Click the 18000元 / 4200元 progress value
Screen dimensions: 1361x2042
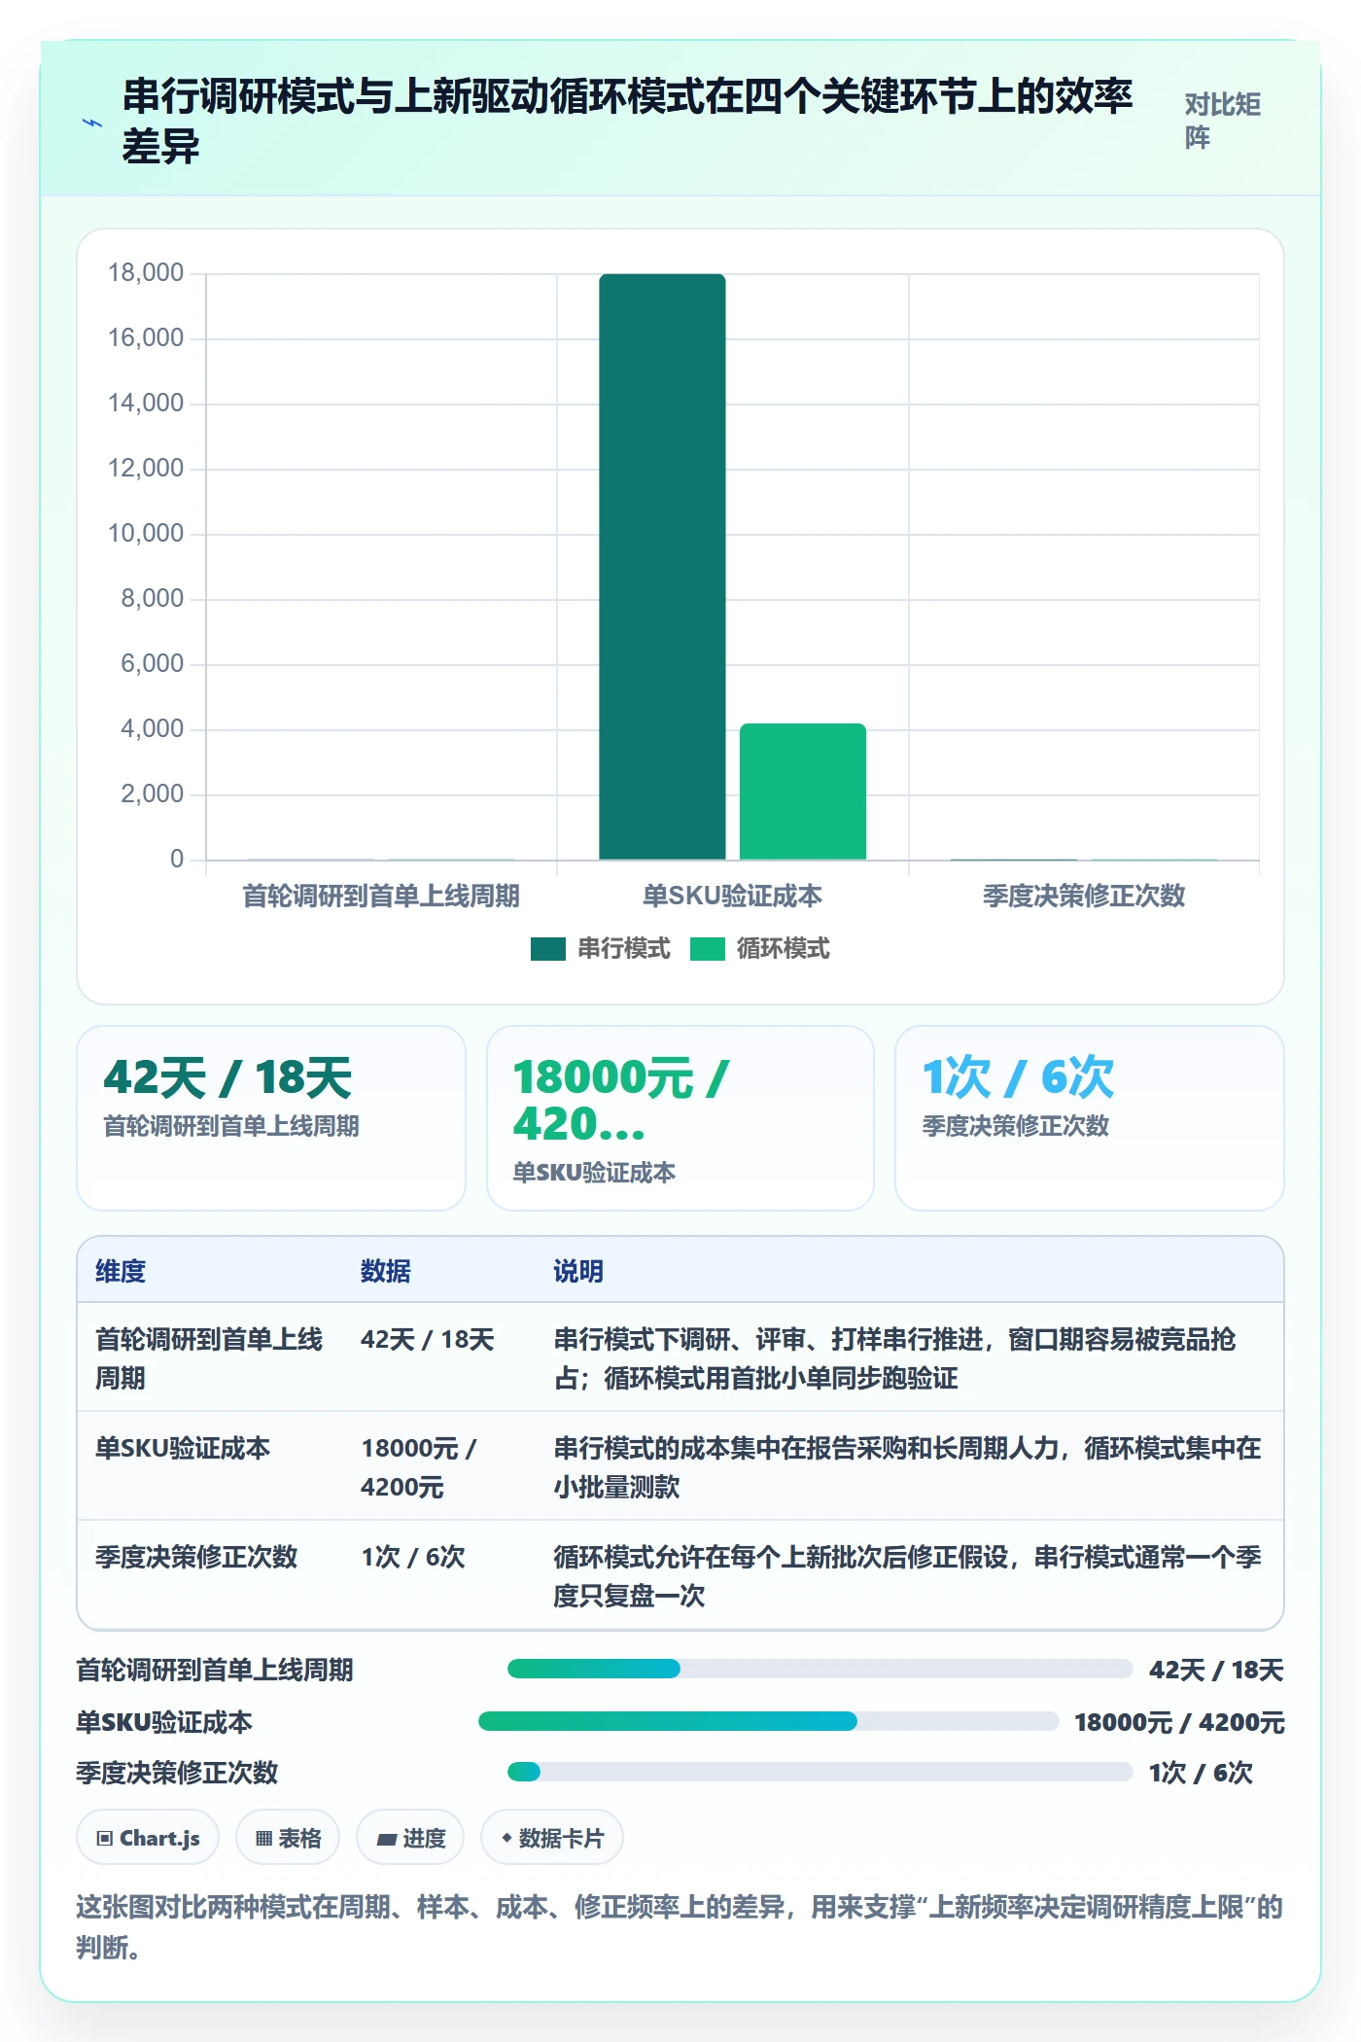click(1179, 1722)
